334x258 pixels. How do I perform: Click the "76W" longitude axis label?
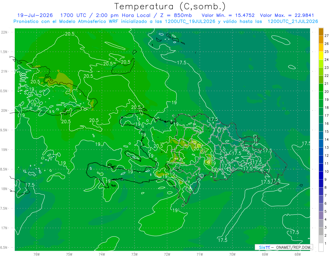(x=36, y=254)
